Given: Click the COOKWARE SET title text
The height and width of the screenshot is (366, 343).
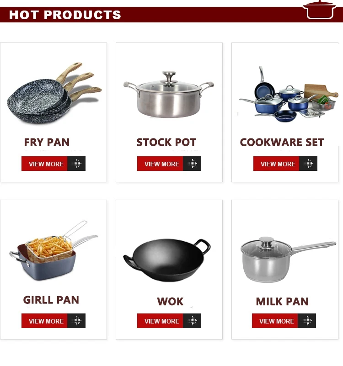Looking at the screenshot, I should click(282, 142).
